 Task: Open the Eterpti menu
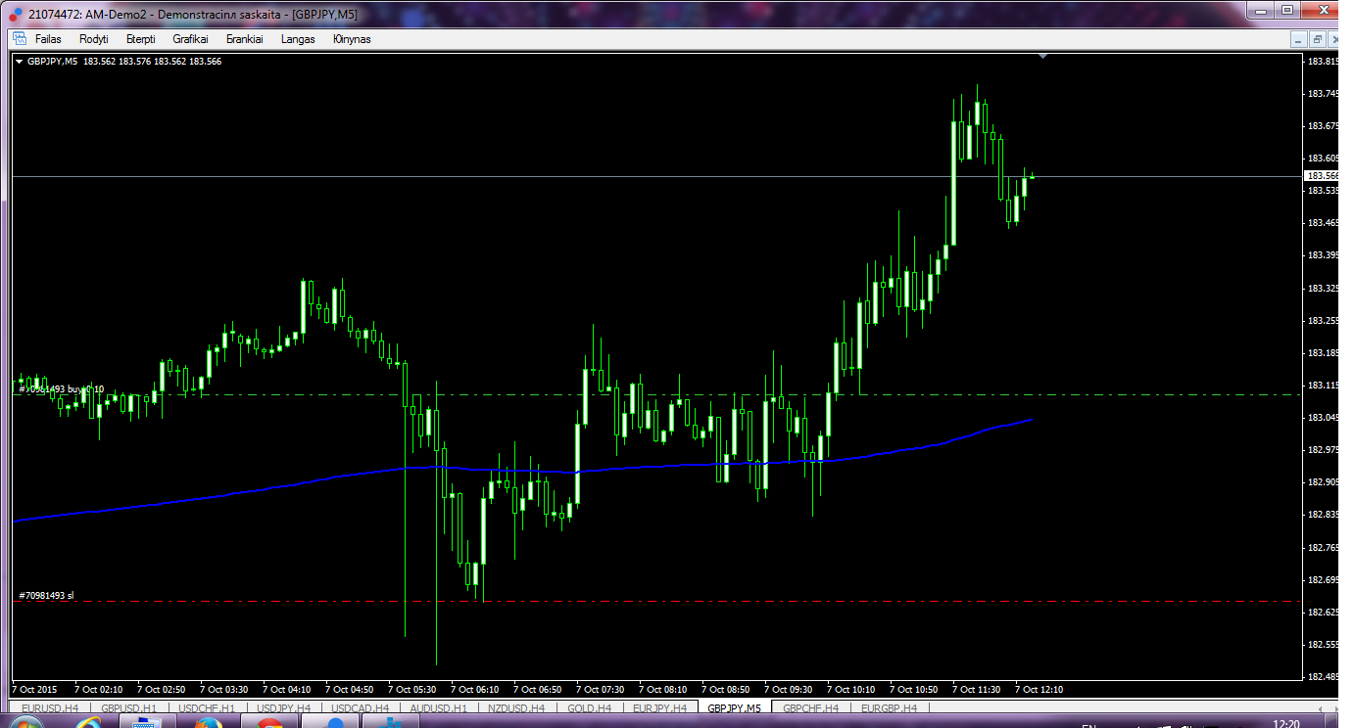pos(140,39)
